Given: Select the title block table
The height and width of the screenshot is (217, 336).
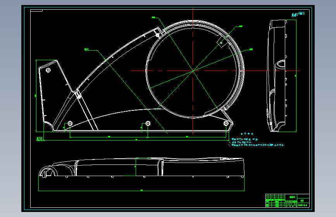Looking at the screenshot, I should [x=287, y=200].
